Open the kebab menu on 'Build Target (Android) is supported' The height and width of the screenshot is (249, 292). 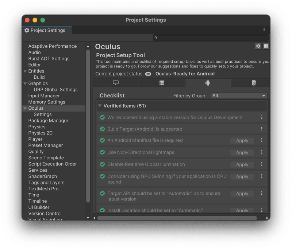click(262, 129)
